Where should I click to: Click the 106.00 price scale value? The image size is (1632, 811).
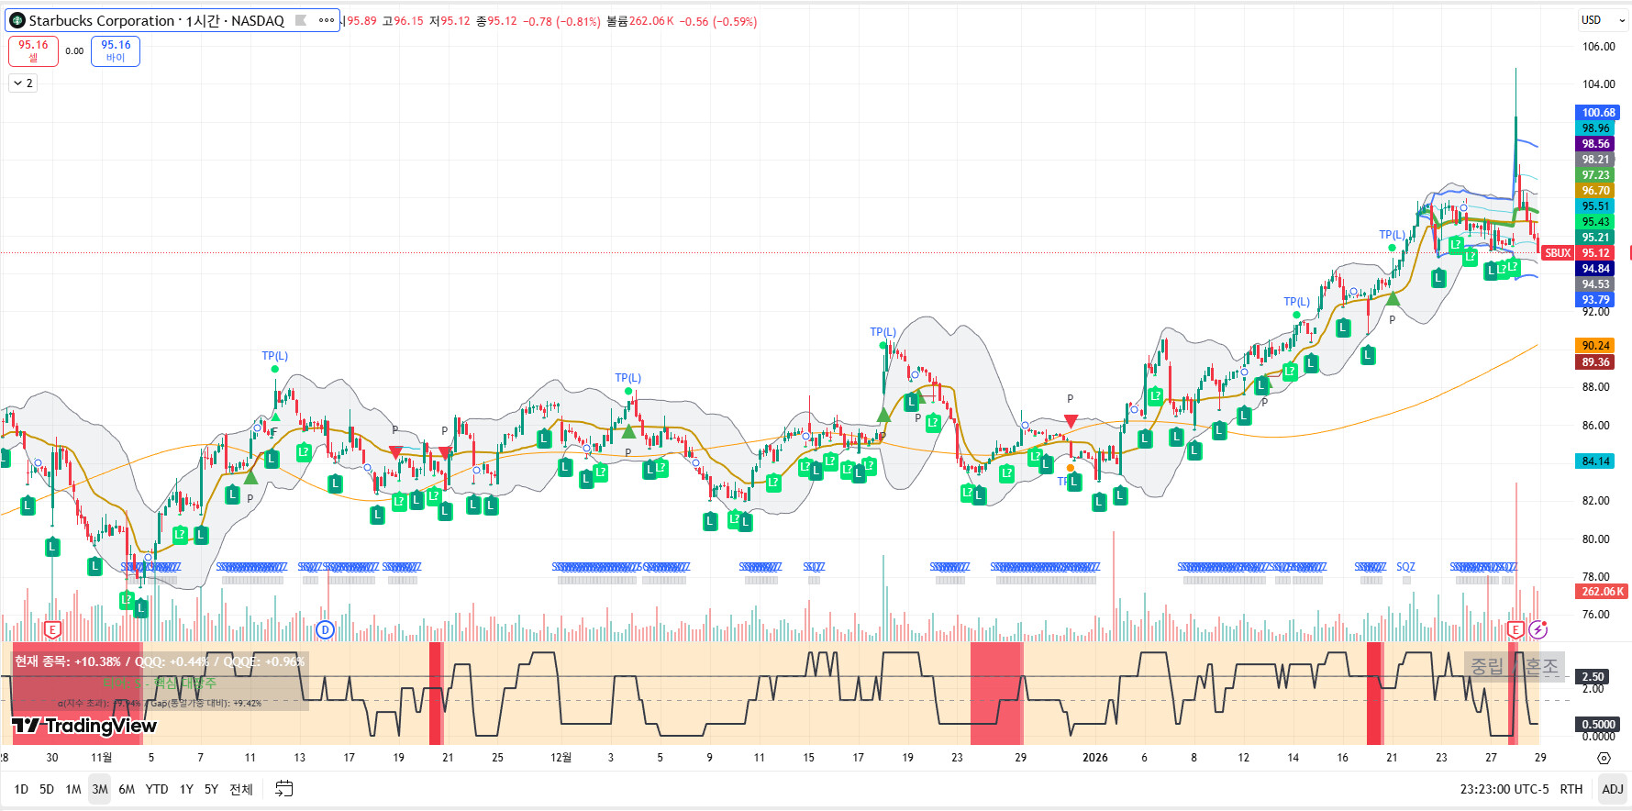click(x=1598, y=47)
